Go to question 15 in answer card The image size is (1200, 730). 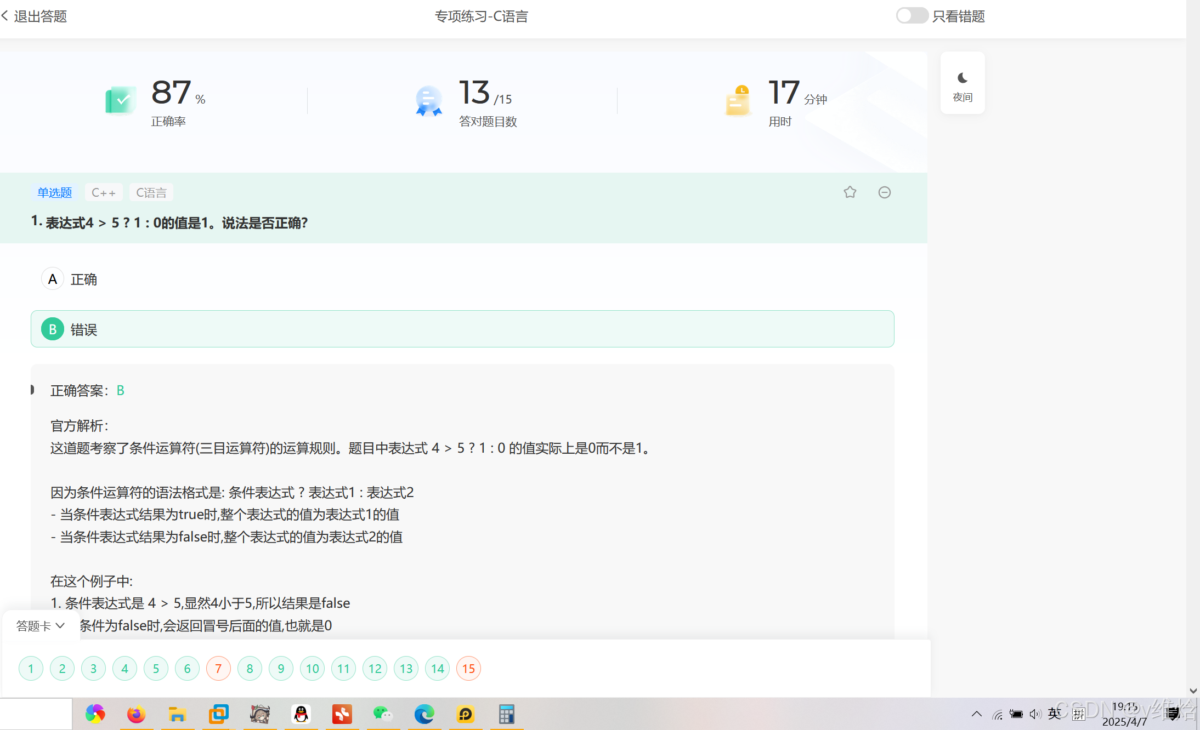coord(468,669)
